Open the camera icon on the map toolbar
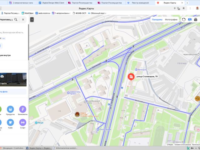The height and width of the screenshot is (150, 200). pyautogui.click(x=196, y=19)
